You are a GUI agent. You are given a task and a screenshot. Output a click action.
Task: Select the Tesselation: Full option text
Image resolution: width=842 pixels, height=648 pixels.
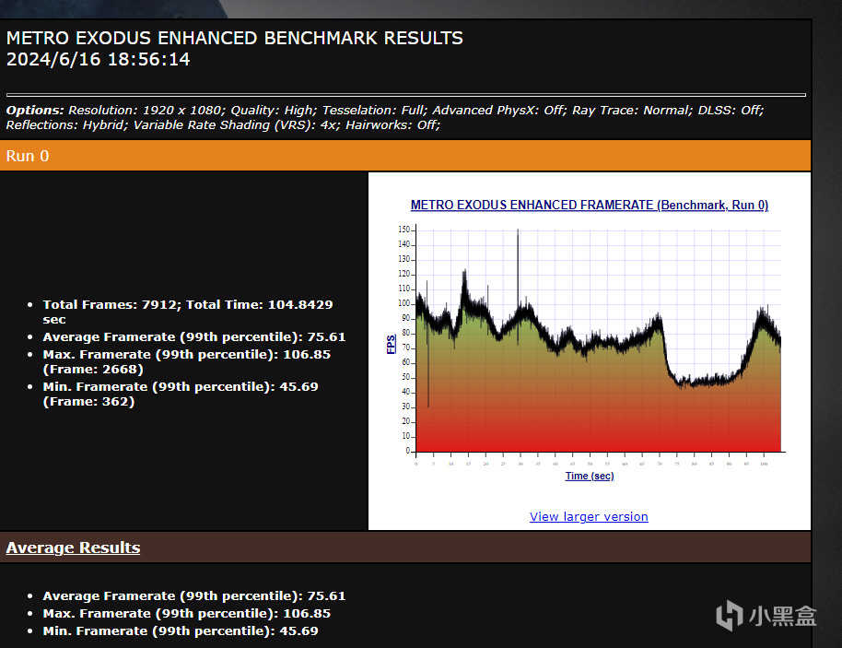[x=375, y=110]
